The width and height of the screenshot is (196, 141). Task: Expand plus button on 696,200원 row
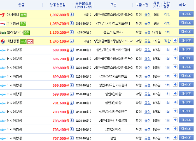pyautogui.click(x=175, y=58)
